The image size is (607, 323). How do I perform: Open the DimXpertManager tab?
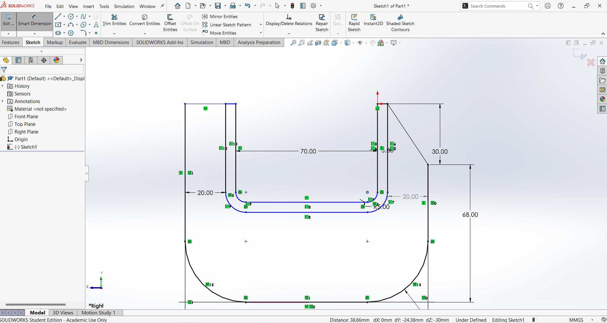click(x=44, y=60)
